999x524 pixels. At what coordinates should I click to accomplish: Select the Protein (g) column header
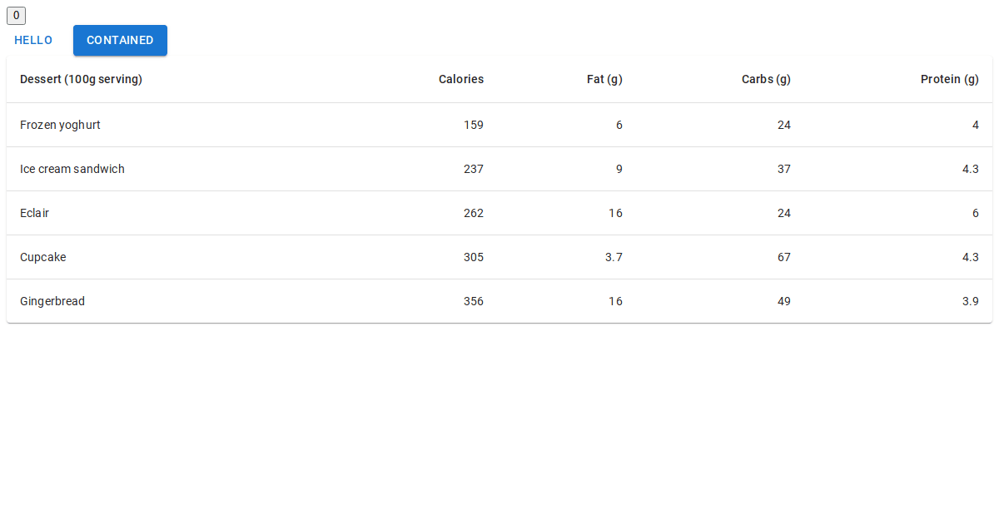point(949,80)
